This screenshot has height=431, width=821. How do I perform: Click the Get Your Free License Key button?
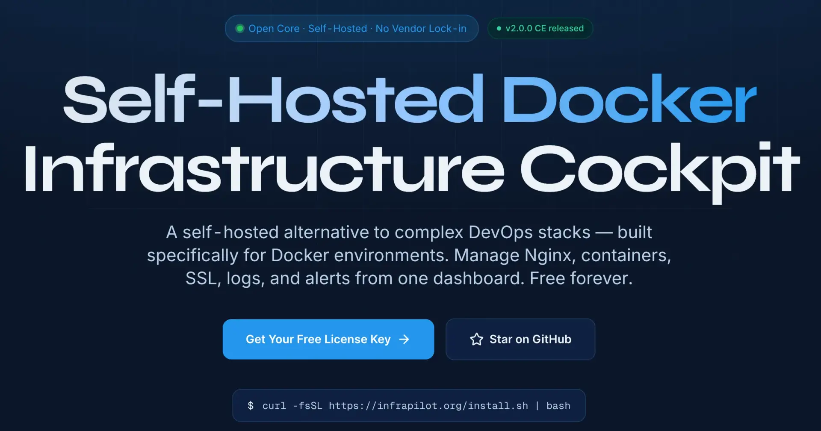(328, 339)
